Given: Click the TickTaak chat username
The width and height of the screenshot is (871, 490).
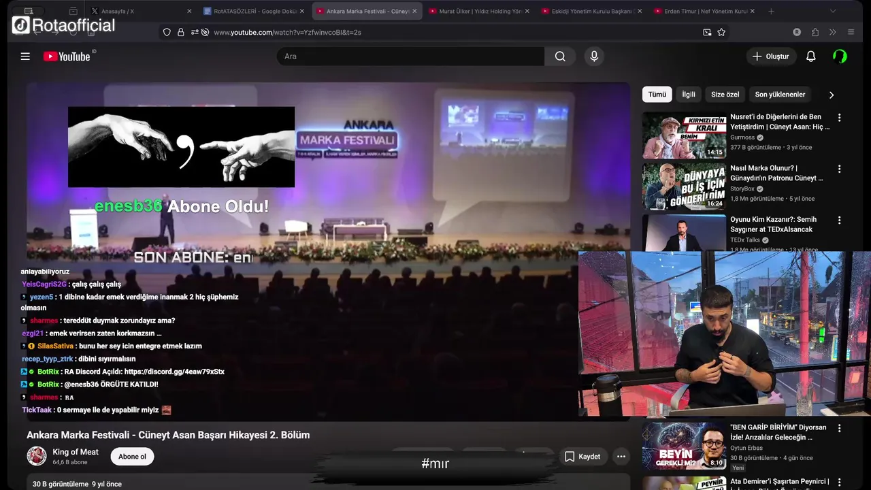Looking at the screenshot, I should click(37, 410).
